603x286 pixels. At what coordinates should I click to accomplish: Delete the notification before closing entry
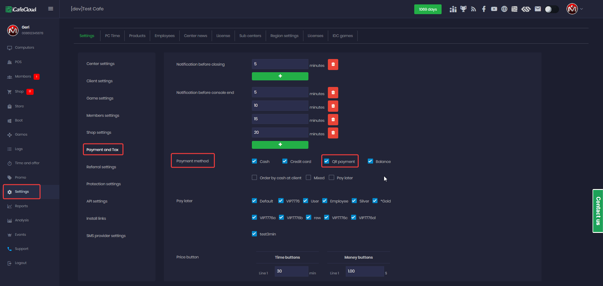(x=333, y=64)
